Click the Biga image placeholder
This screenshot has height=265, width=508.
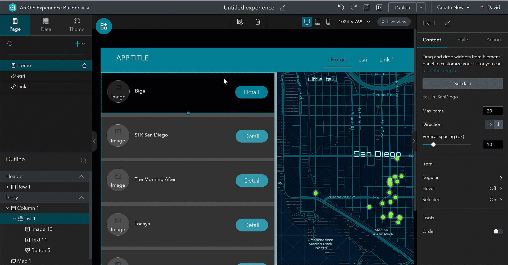[118, 91]
